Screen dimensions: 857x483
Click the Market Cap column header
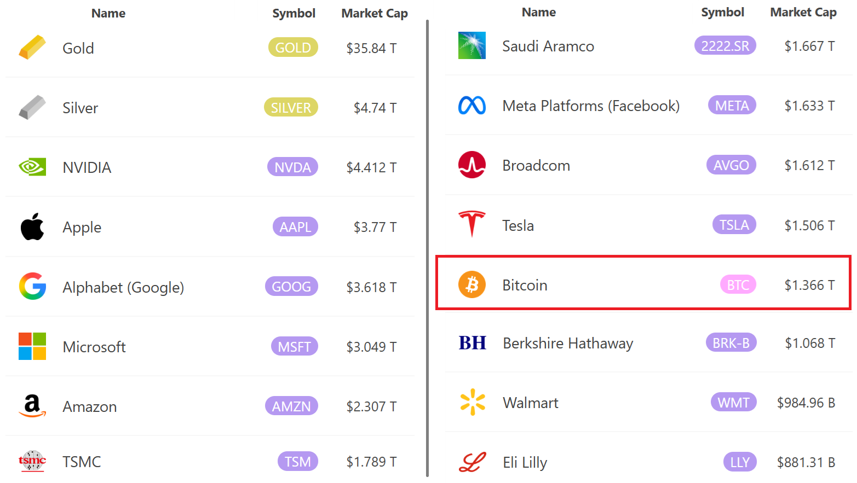tap(374, 13)
